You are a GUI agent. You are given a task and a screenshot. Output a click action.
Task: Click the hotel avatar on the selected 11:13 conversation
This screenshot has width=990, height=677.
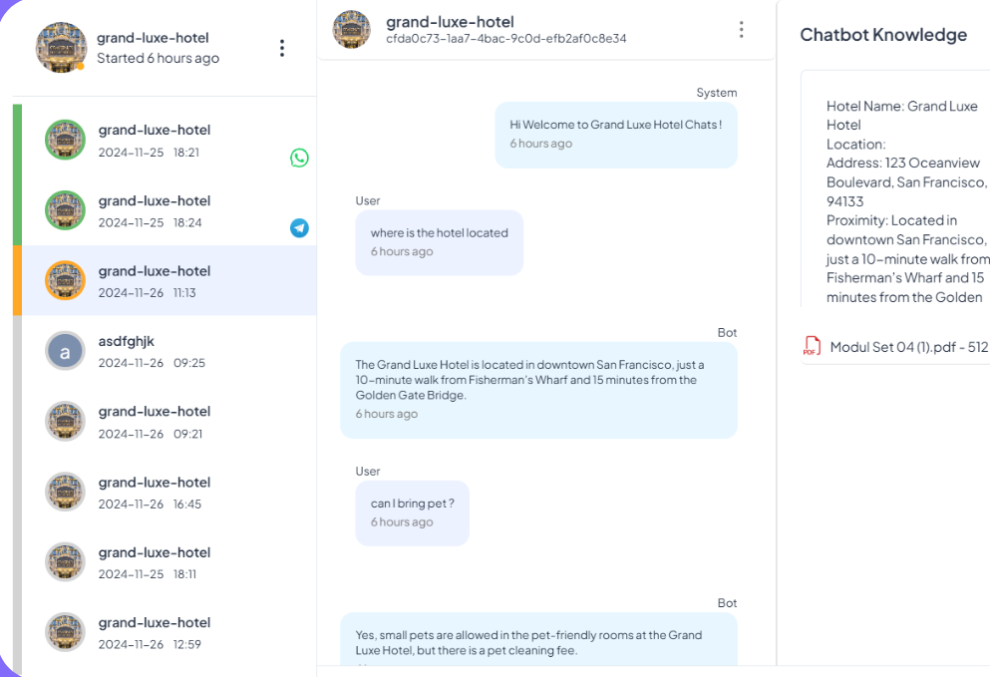tap(65, 281)
